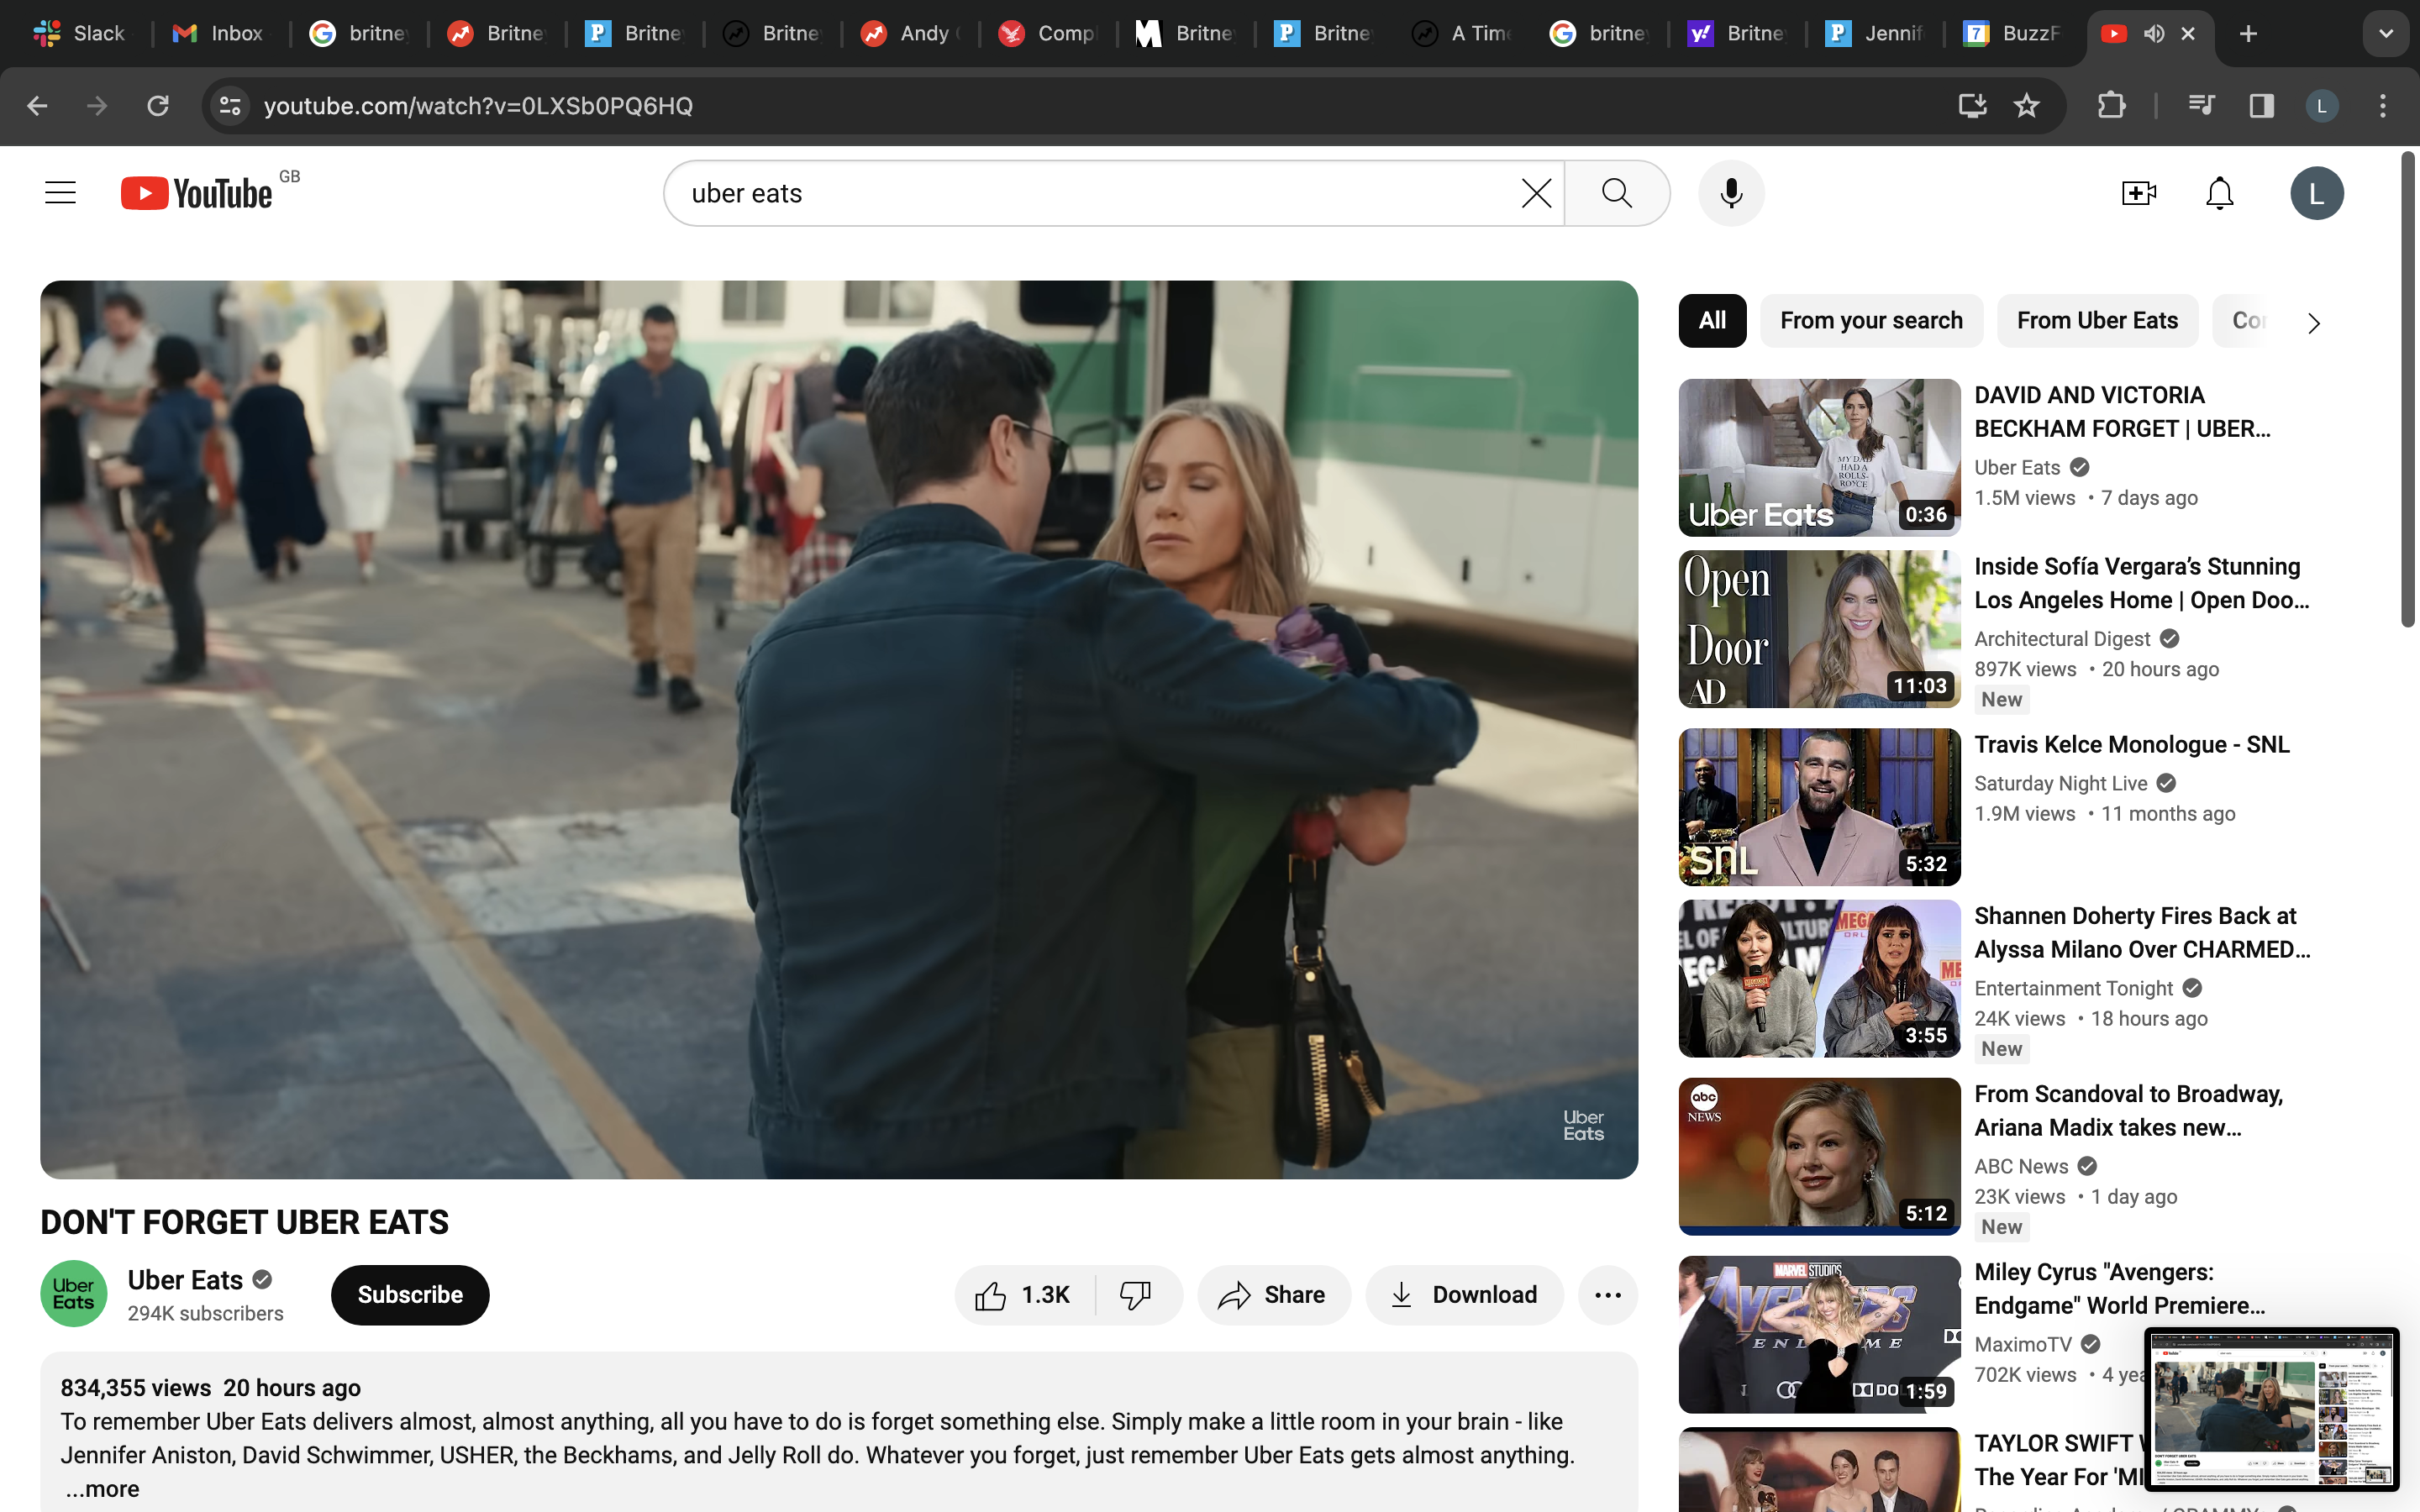This screenshot has width=2420, height=1512.
Task: Expand description with ...more
Action: tap(102, 1489)
